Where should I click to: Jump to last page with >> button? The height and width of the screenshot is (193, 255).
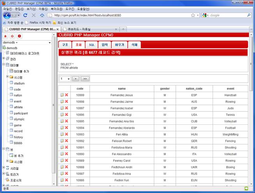click(x=85, y=79)
